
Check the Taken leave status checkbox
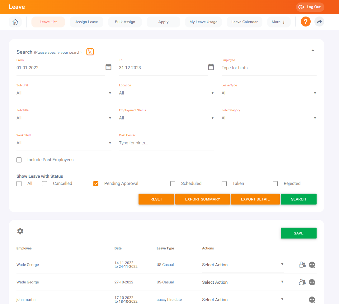[224, 184]
